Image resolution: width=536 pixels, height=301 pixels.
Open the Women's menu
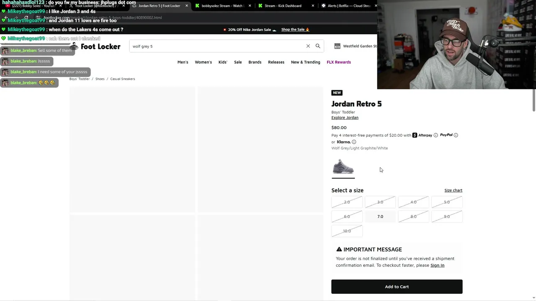(203, 62)
